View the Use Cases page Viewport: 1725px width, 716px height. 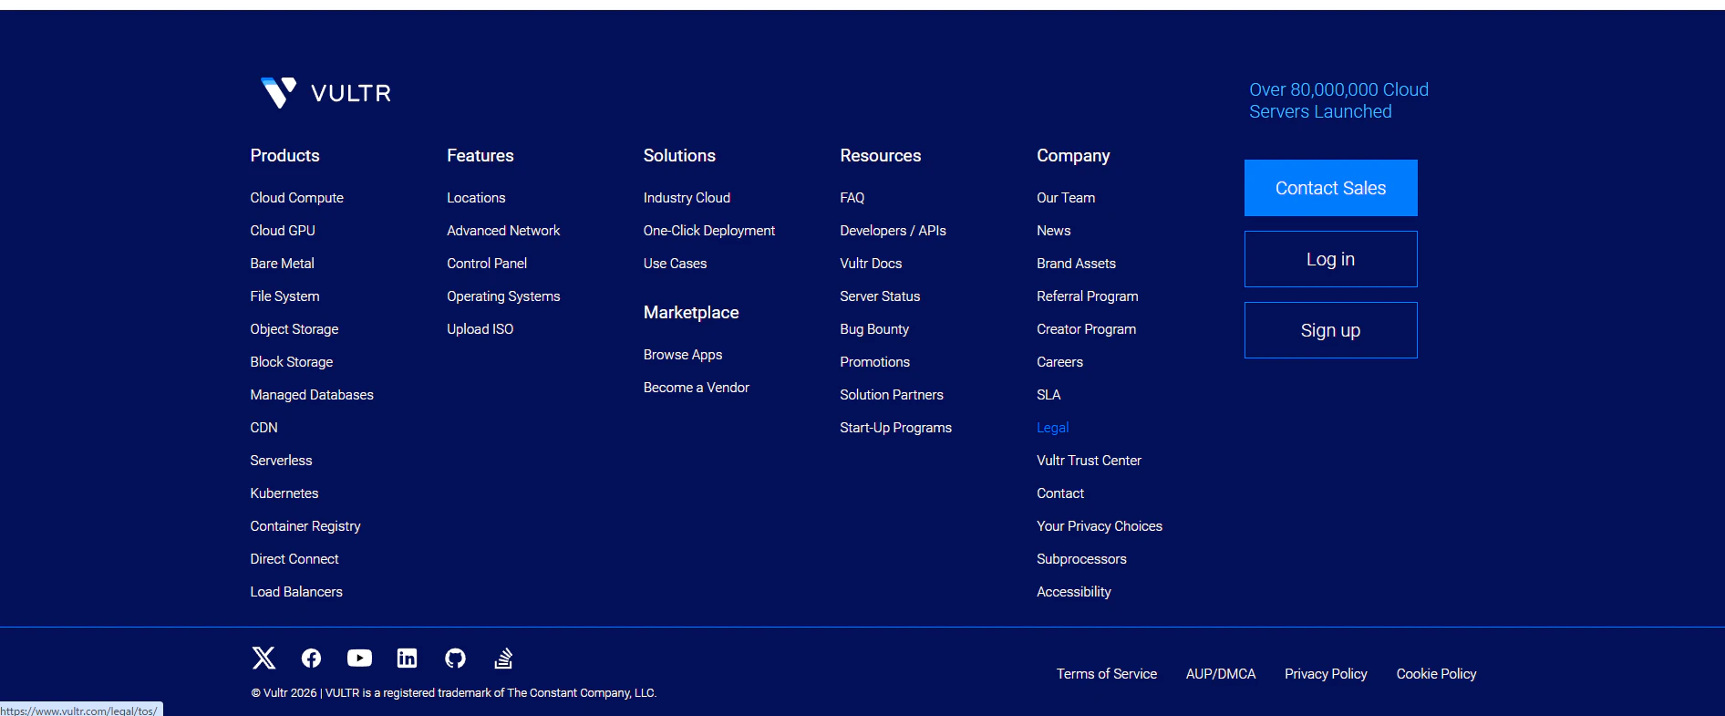(x=676, y=264)
